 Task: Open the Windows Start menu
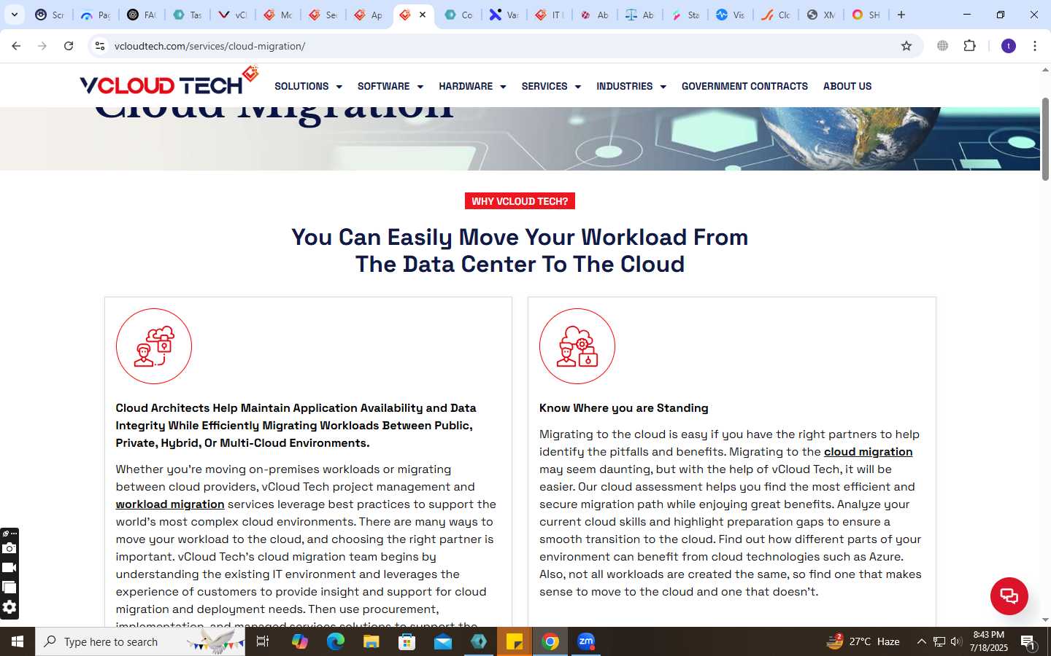tap(18, 641)
